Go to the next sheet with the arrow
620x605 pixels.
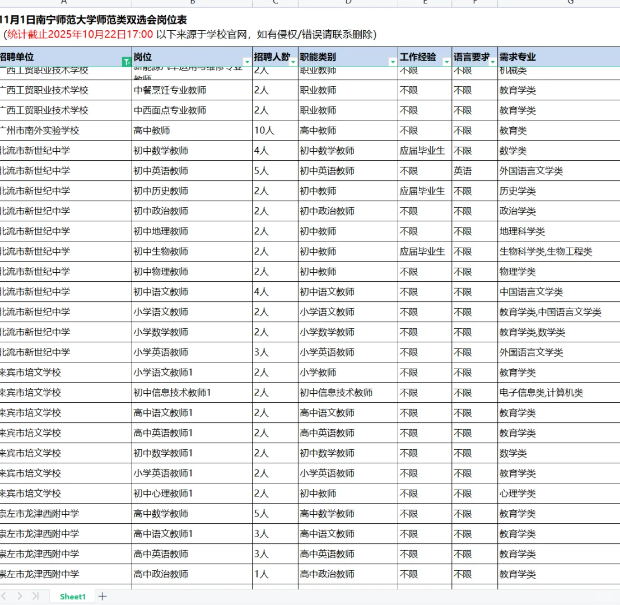[20, 596]
